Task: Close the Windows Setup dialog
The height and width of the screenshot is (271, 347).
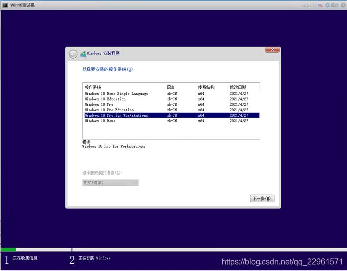Action: click(272, 50)
